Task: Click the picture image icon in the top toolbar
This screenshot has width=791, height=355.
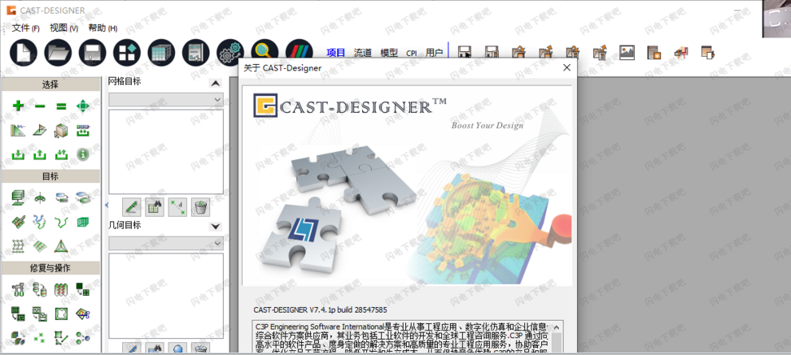Action: tap(627, 52)
